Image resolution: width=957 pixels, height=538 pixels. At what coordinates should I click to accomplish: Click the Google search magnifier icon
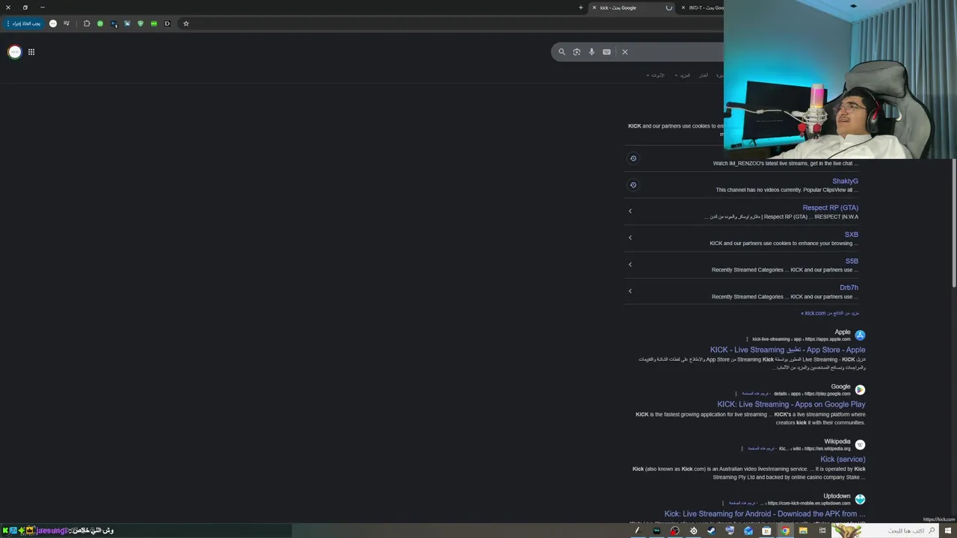[x=562, y=52]
